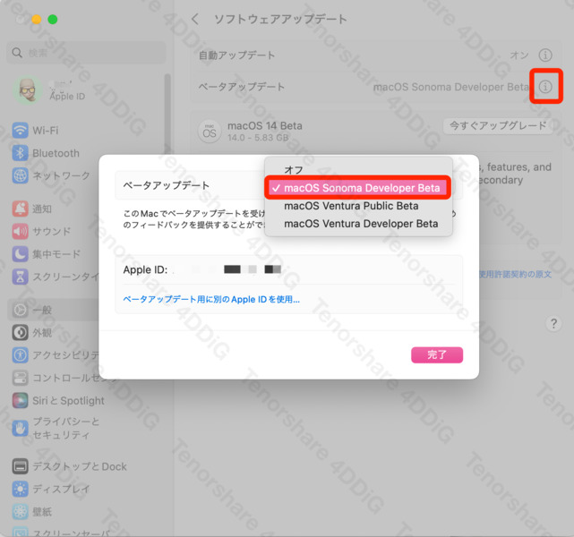574x537 pixels.
Task: Click the macOS 14 Beta OS icon
Action: tap(210, 132)
